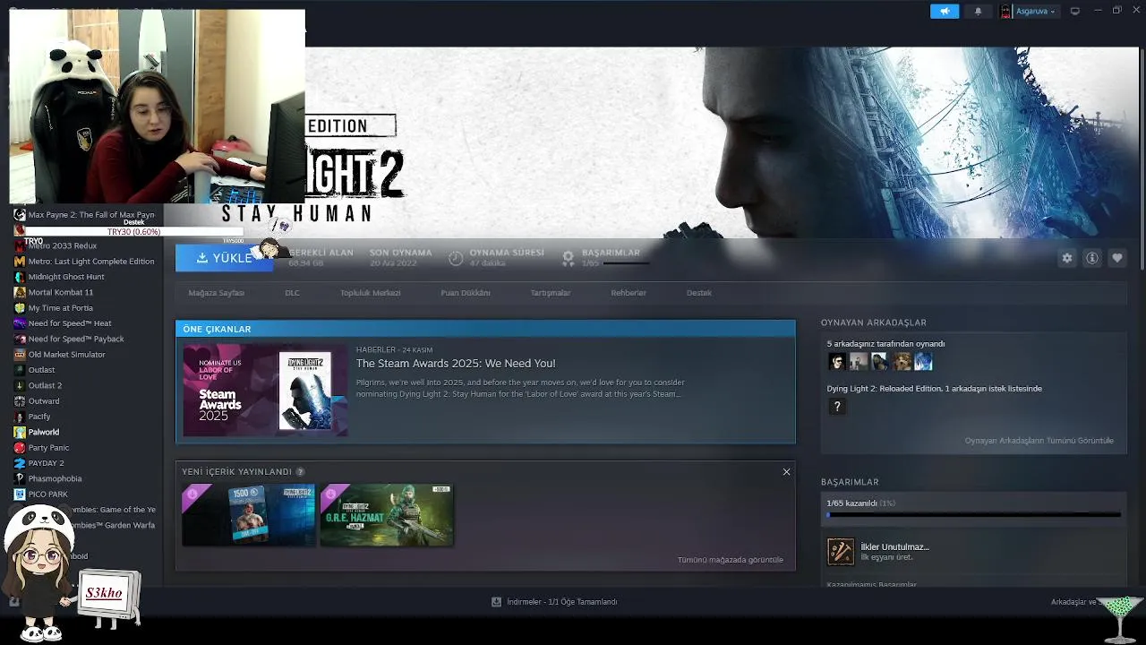The image size is (1146, 645).
Task: Click the YÜKLE install button
Action: [224, 258]
